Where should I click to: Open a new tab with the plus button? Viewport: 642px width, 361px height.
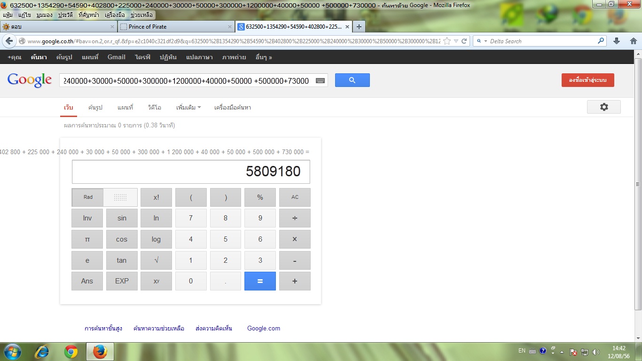tap(359, 27)
